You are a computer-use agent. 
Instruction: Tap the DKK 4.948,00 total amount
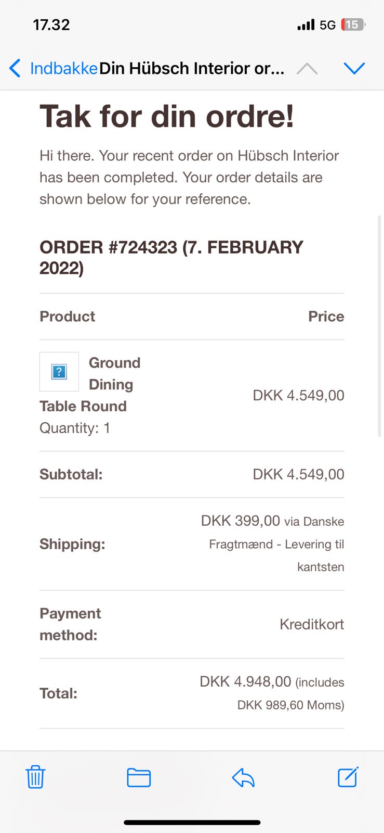point(245,681)
